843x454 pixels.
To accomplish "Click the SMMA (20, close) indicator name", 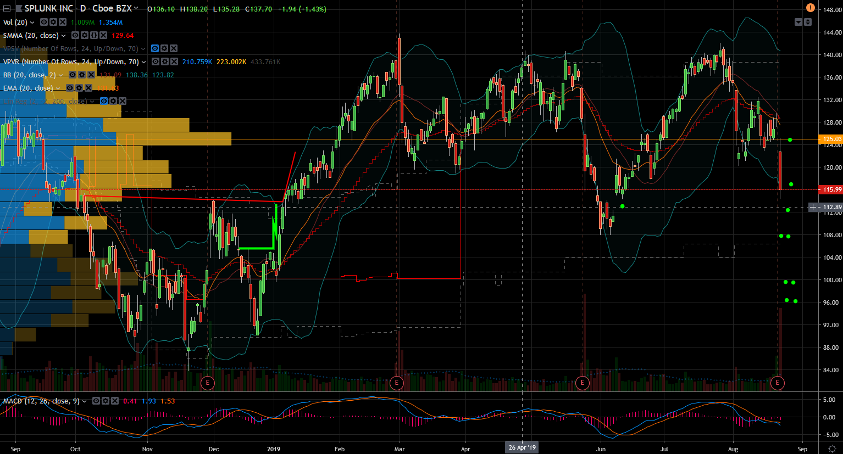I will (x=31, y=36).
